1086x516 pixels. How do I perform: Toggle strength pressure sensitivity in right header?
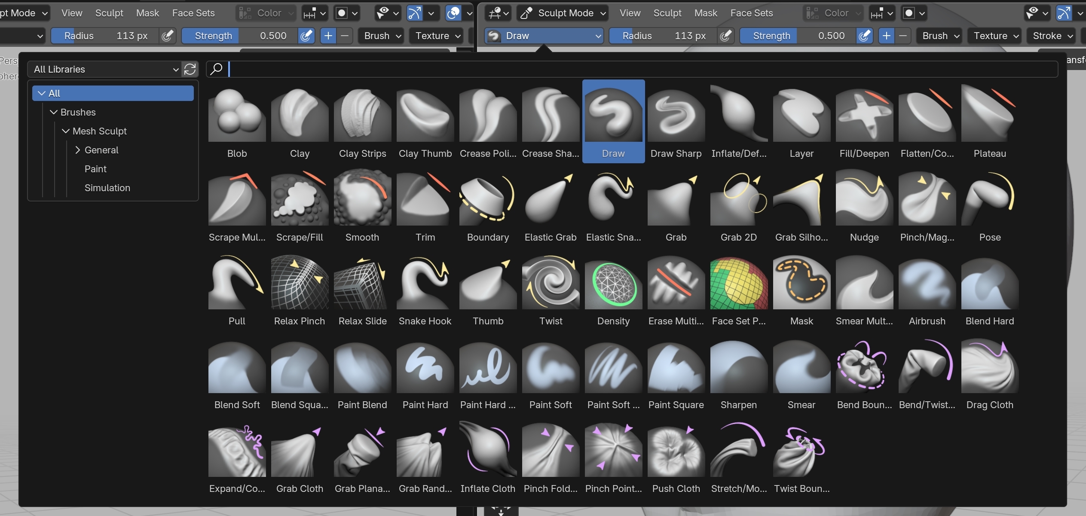click(x=864, y=36)
